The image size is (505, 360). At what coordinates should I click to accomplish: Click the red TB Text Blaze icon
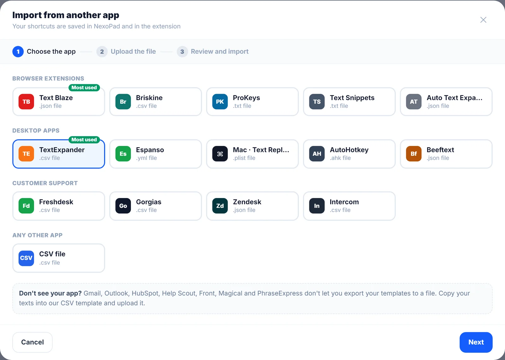point(26,102)
